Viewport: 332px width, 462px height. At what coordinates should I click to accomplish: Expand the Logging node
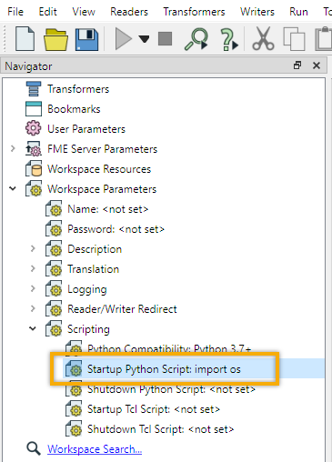tap(33, 288)
